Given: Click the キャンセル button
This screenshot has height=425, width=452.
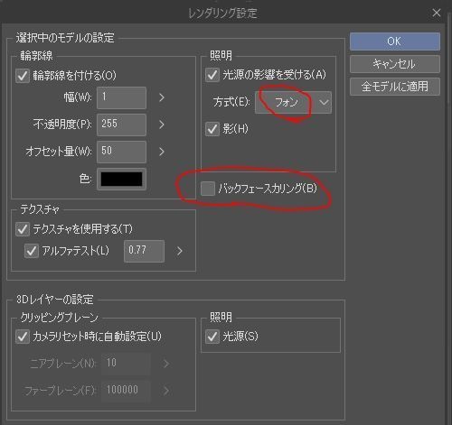Looking at the screenshot, I should click(395, 64).
